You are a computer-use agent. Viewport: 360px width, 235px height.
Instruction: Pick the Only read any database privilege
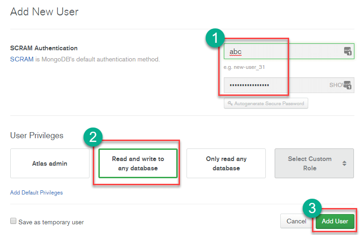pyautogui.click(x=226, y=163)
